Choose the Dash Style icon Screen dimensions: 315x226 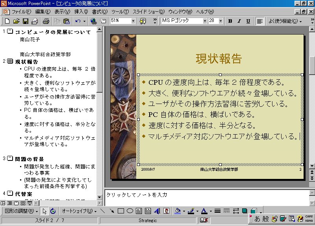click(x=226, y=211)
